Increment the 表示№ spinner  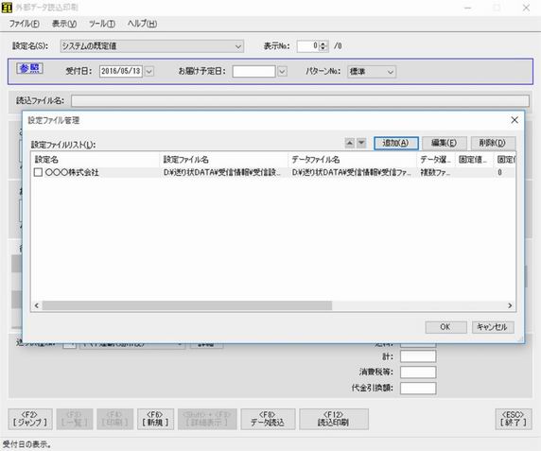(323, 43)
